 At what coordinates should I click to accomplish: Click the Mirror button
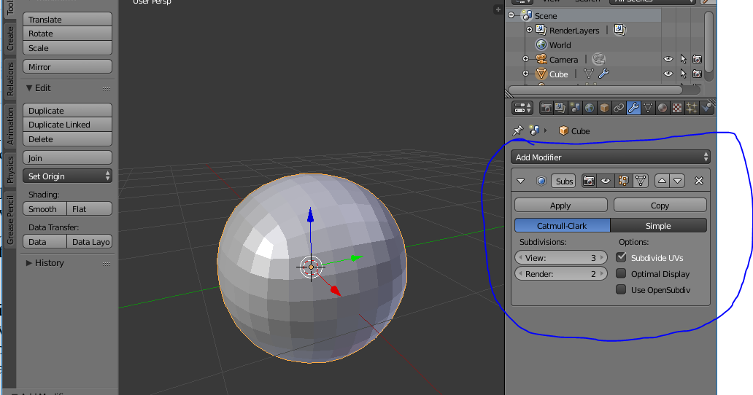(x=67, y=66)
